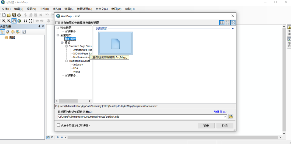The image size is (291, 144).
Task: Open the 文件(F) menu
Action: (x=6, y=9)
